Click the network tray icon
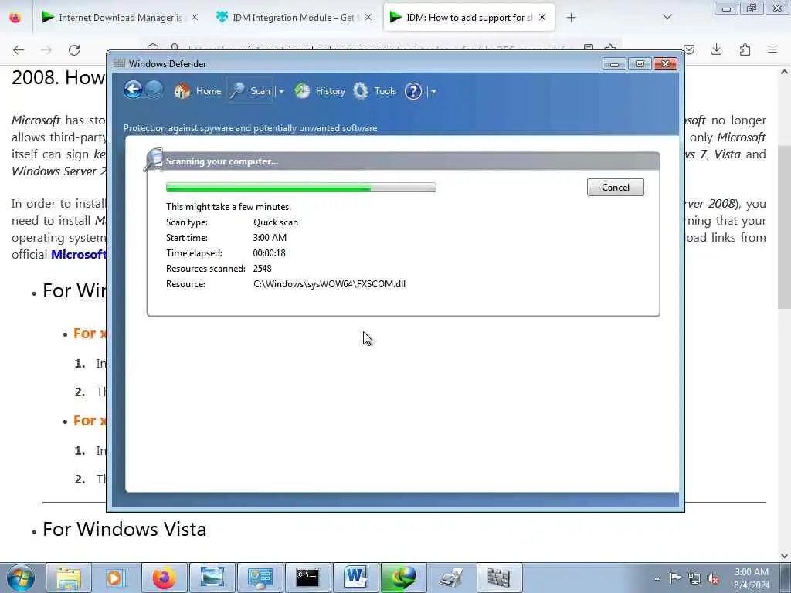 (x=694, y=578)
